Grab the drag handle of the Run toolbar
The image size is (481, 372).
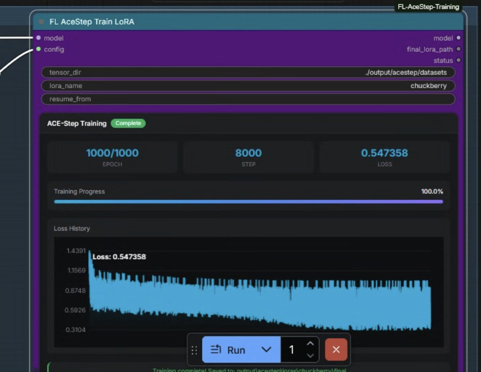pyautogui.click(x=194, y=350)
